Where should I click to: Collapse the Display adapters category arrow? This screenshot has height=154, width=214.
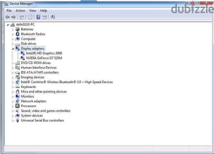(x=13, y=49)
